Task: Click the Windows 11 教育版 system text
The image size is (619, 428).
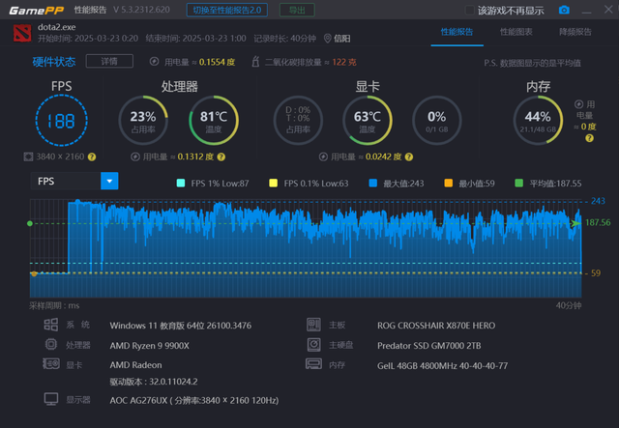Action: [181, 326]
